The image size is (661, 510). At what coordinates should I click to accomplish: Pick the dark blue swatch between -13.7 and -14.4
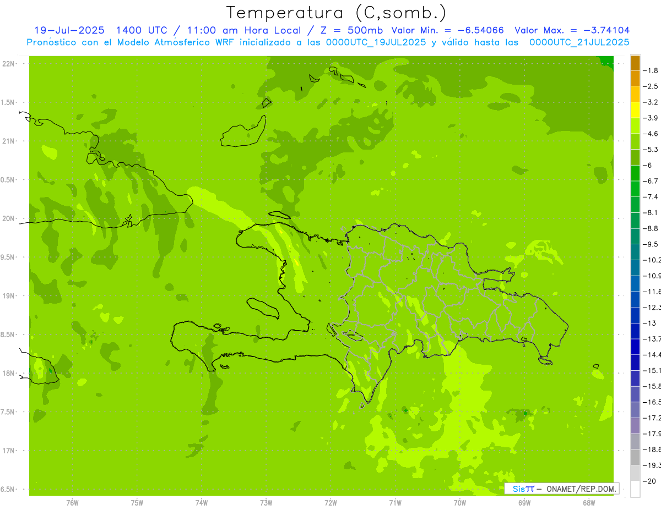pyautogui.click(x=635, y=347)
